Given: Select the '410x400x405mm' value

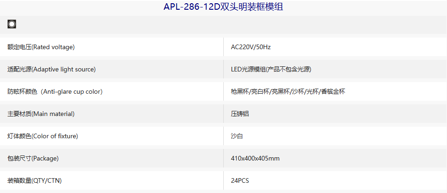Looking at the screenshot, I should pyautogui.click(x=255, y=158).
